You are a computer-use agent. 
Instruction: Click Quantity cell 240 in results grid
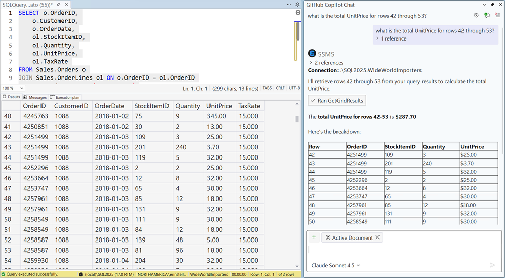(x=189, y=147)
